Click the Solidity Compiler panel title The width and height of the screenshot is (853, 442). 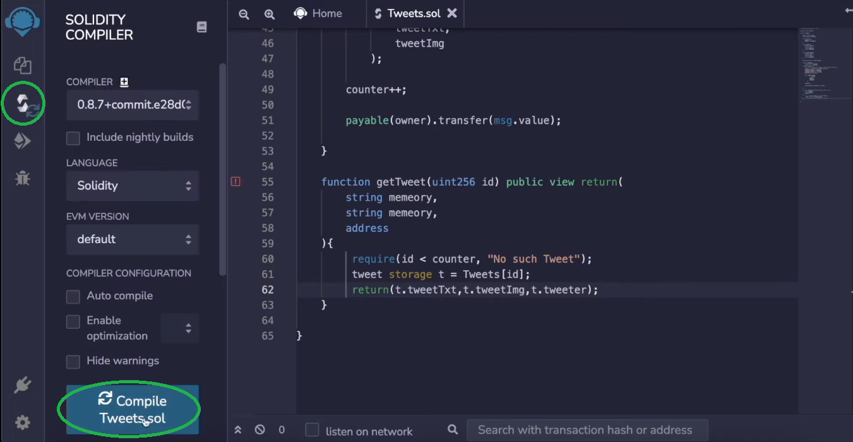(99, 27)
